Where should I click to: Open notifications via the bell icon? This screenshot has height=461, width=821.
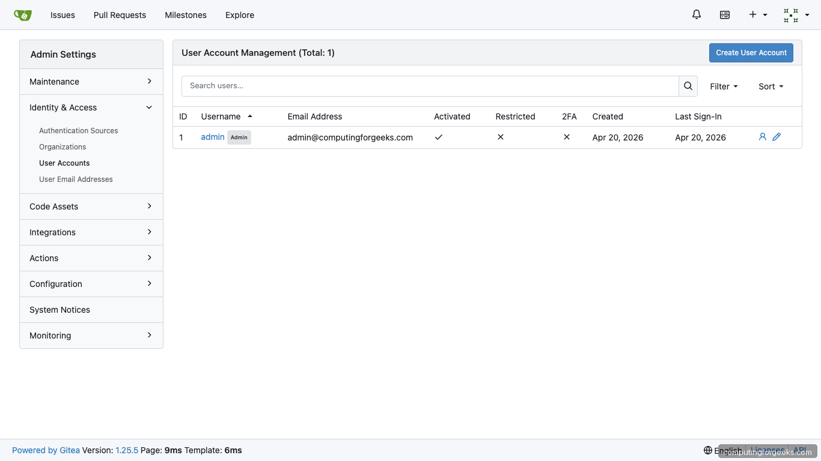coord(696,14)
